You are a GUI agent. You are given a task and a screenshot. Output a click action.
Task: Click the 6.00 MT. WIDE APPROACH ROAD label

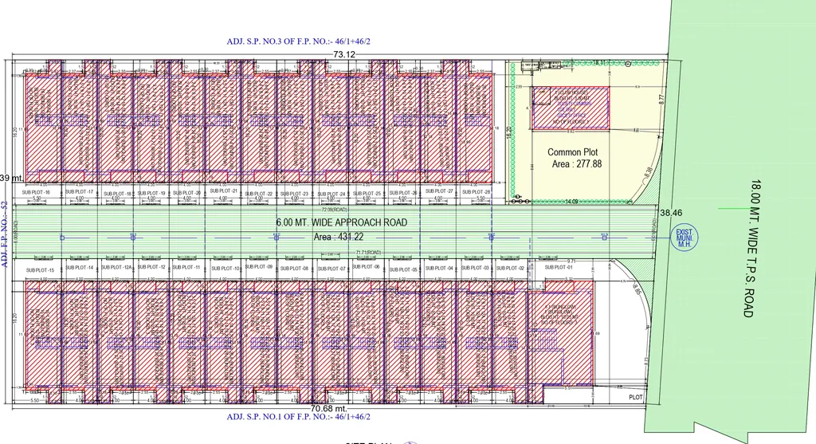[x=341, y=222]
